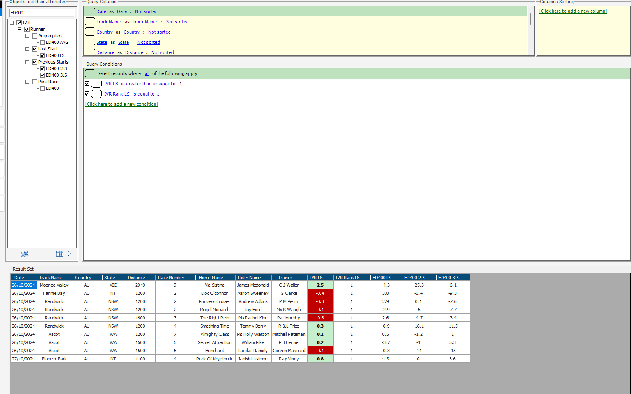The image size is (631, 394).
Task: Uncheck the Previous Starts checkbox
Action: pyautogui.click(x=34, y=62)
